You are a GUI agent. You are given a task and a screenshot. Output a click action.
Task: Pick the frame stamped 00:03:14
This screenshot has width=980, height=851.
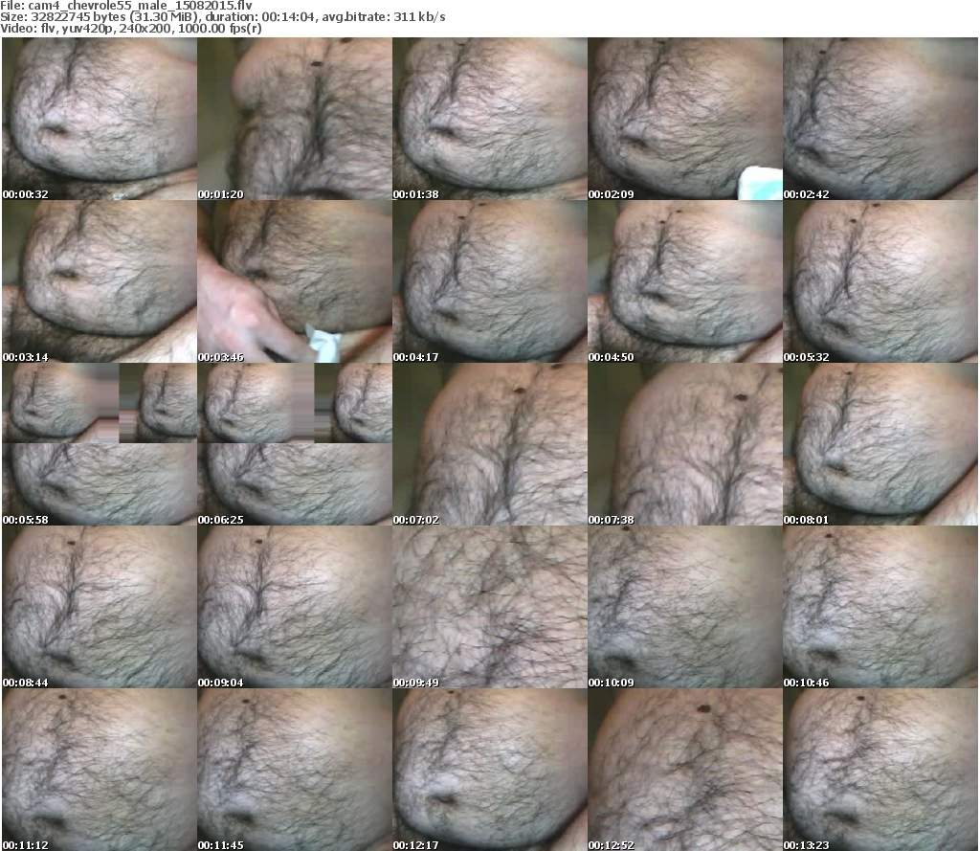point(100,281)
